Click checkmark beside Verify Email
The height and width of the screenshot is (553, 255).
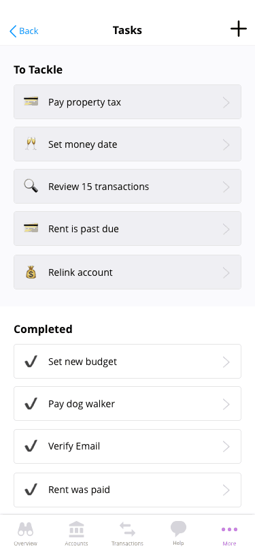(x=31, y=447)
